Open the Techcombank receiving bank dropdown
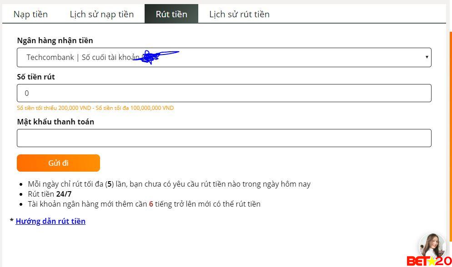The width and height of the screenshot is (452, 267). click(x=224, y=57)
